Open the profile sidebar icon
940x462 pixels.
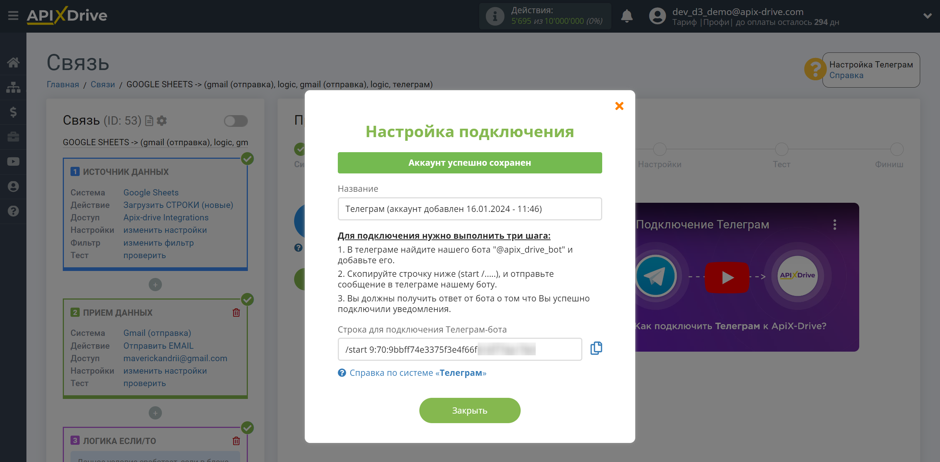(13, 186)
